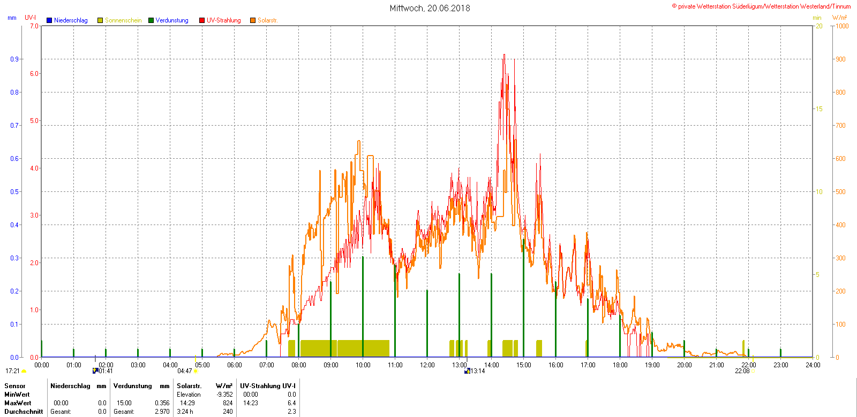The height and width of the screenshot is (417, 857).
Task: Click the orange W/m² axis unit label
Action: pos(840,18)
